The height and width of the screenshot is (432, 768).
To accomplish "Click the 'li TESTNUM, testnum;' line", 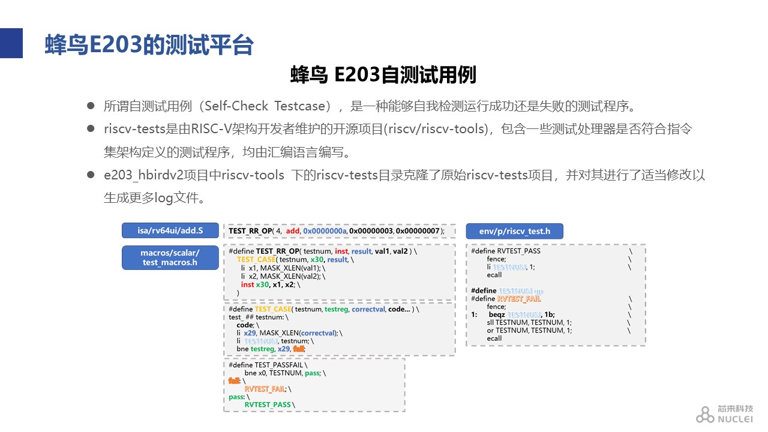I will (x=275, y=341).
